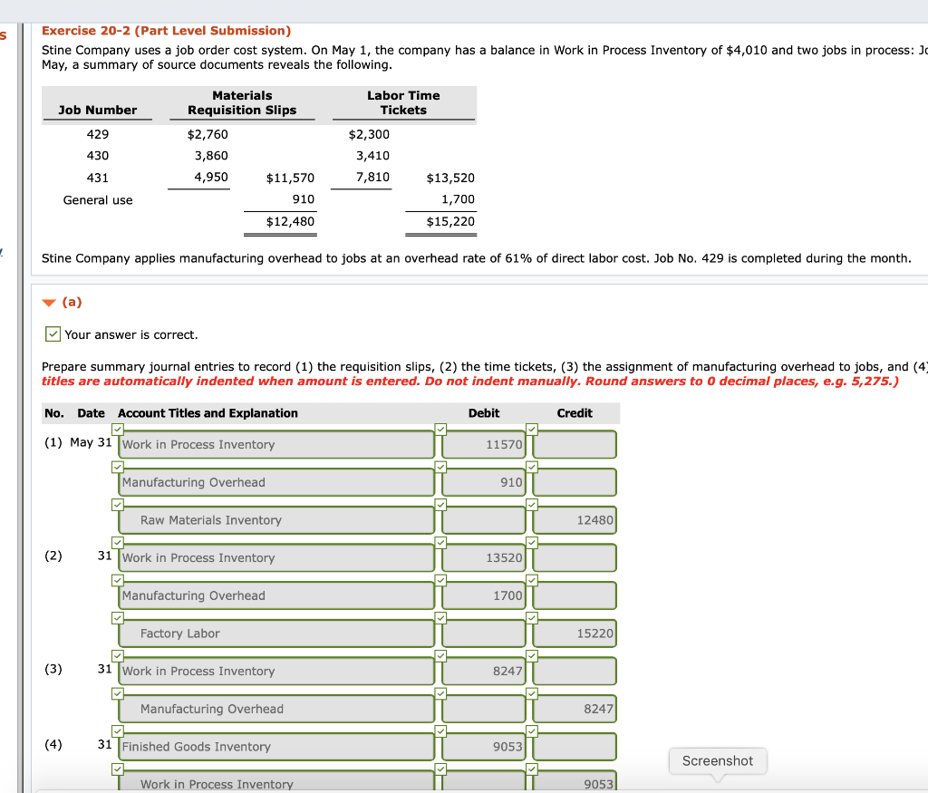Screen dimensions: 928x793
Task: Click the Screenshot button at bottom right
Action: tap(718, 761)
